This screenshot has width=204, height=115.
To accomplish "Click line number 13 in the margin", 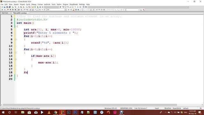I will pyautogui.click(x=11, y=56).
